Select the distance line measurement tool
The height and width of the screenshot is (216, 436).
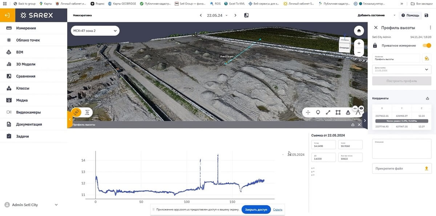click(328, 112)
